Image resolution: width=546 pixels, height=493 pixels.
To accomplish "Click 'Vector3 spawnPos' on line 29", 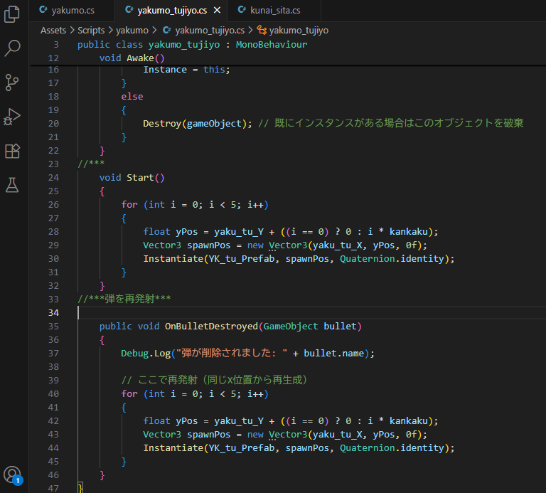I will (x=187, y=245).
